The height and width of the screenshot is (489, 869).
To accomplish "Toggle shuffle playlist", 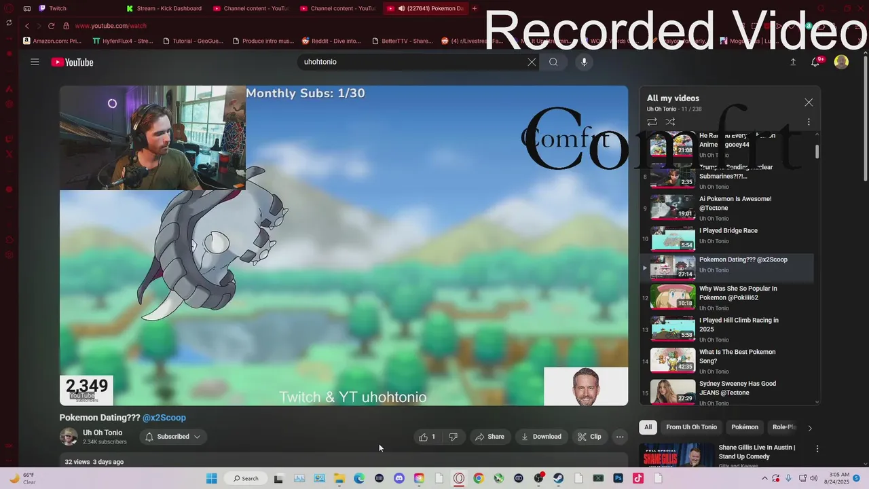I will (670, 122).
